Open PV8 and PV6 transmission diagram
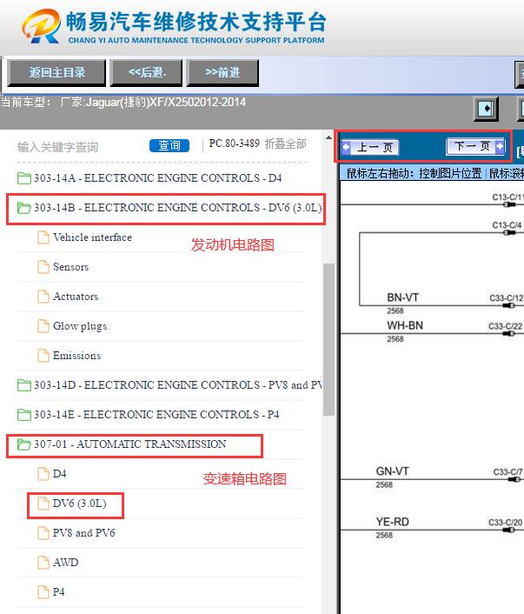The width and height of the screenshot is (524, 614). pyautogui.click(x=83, y=533)
